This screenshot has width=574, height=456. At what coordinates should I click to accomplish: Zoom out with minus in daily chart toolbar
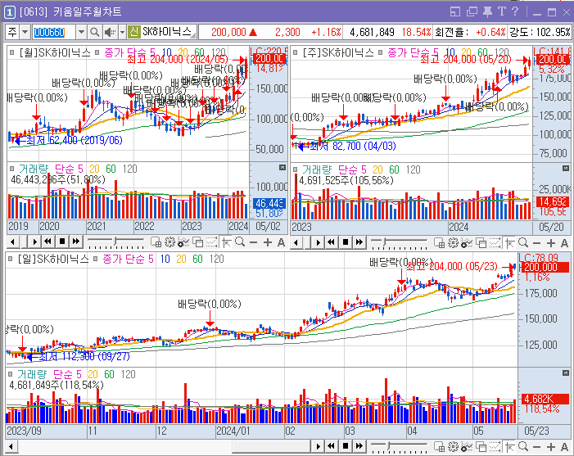point(537,447)
